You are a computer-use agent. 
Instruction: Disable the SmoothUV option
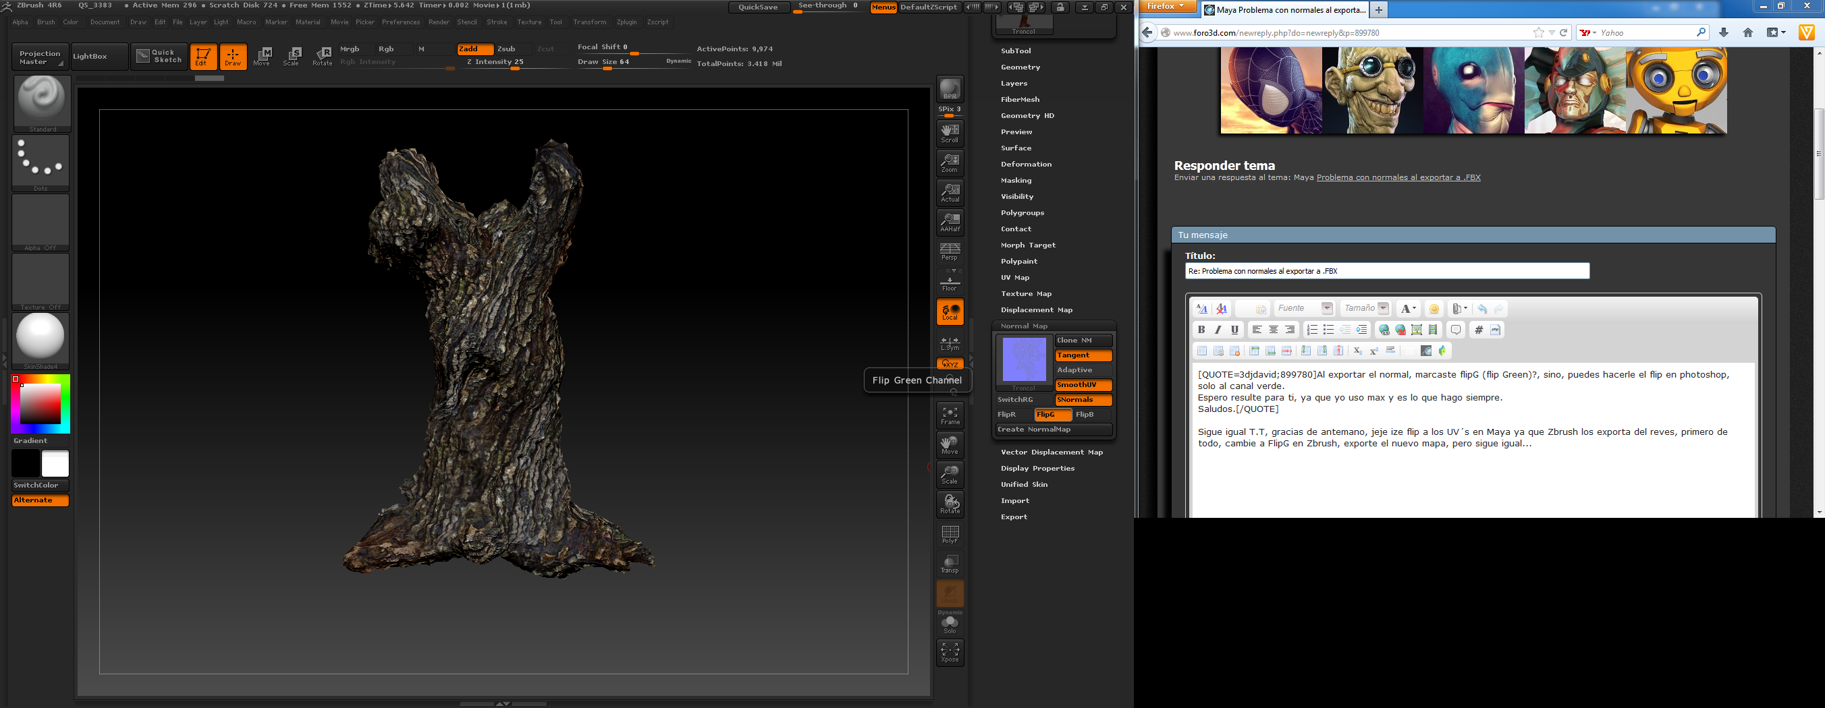tap(1083, 385)
